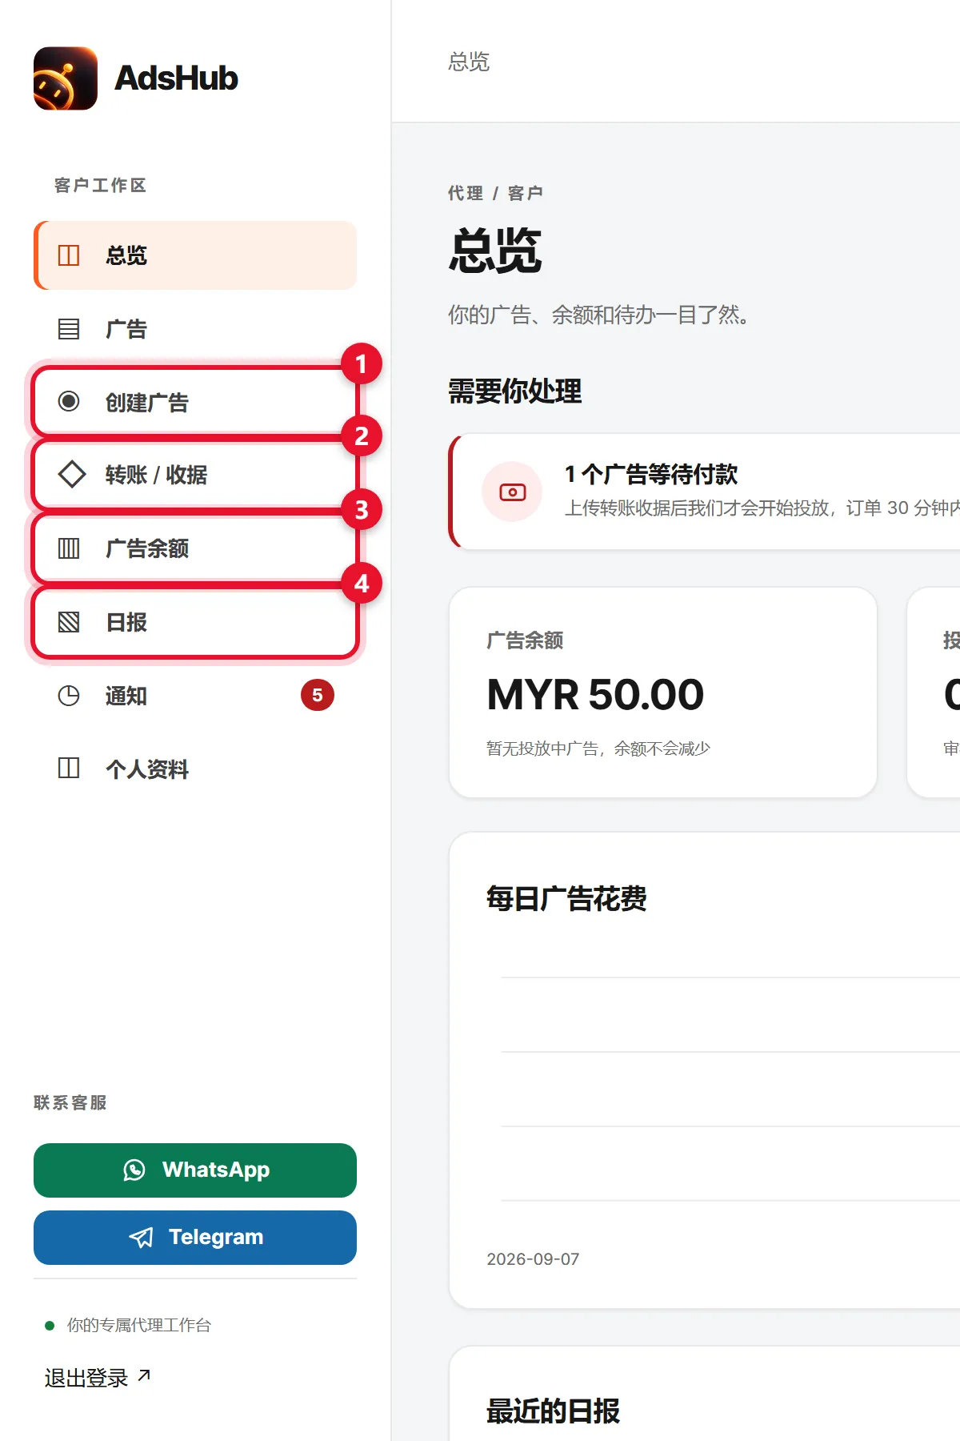The width and height of the screenshot is (960, 1441).
Task: Open 通知 in the sidebar
Action: (x=195, y=696)
